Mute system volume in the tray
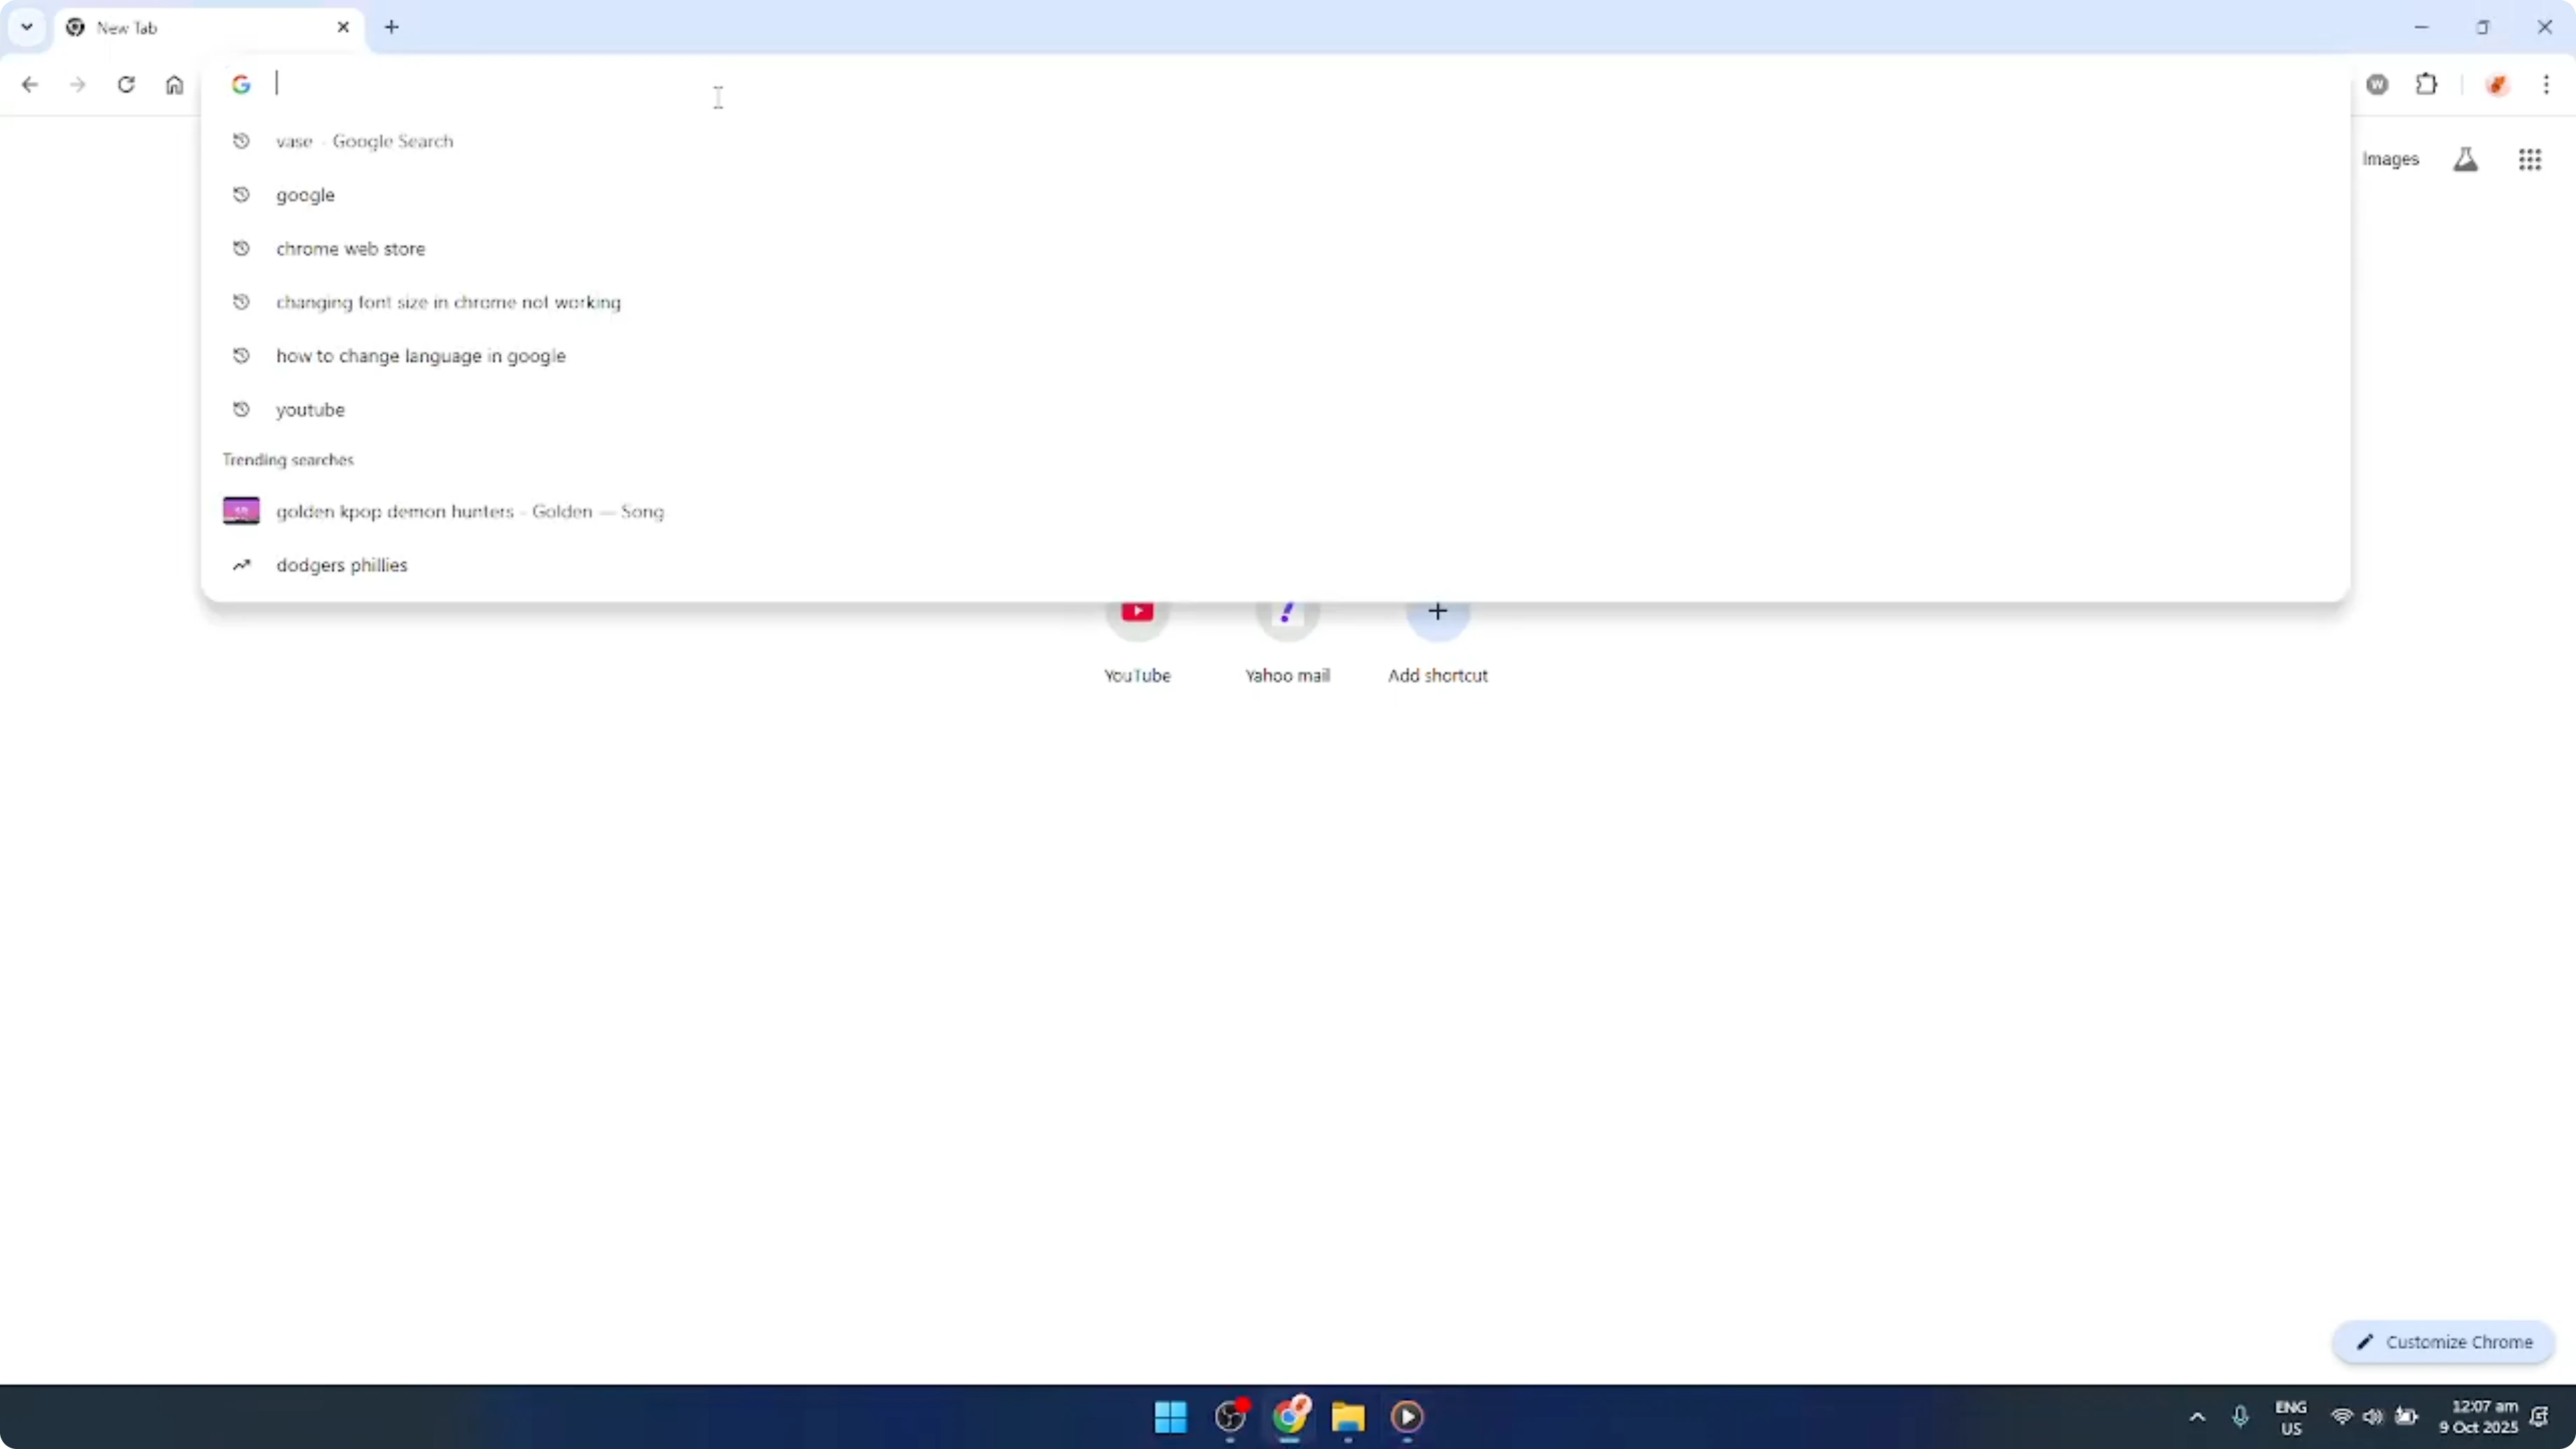Screen dimensions: 2576x1449 pos(2373,1417)
